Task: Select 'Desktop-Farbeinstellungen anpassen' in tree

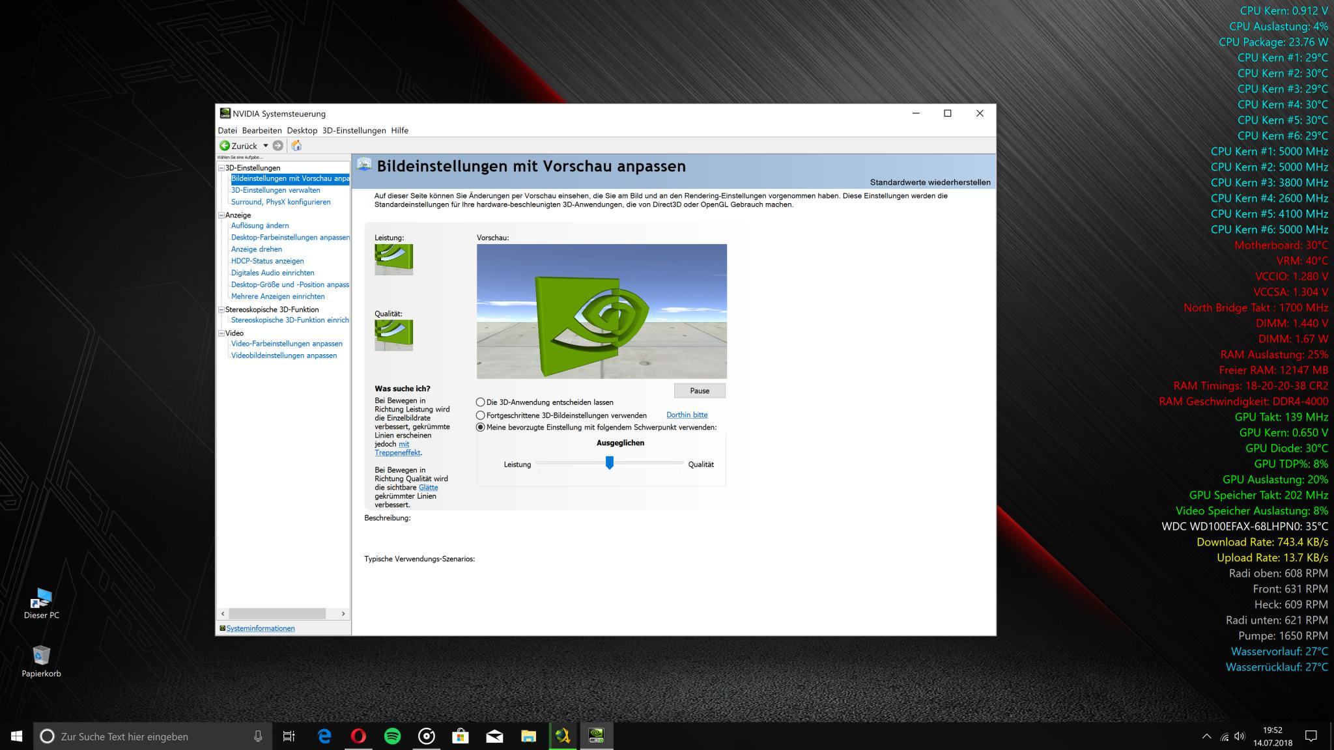Action: pyautogui.click(x=291, y=237)
